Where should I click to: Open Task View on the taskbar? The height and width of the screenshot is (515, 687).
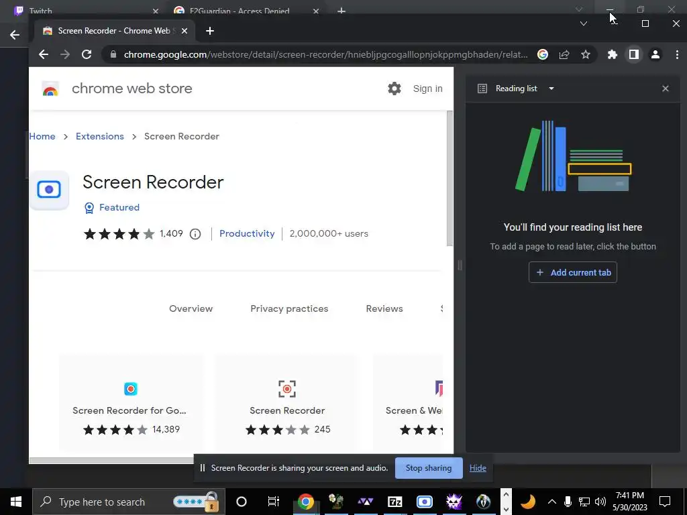(274, 502)
